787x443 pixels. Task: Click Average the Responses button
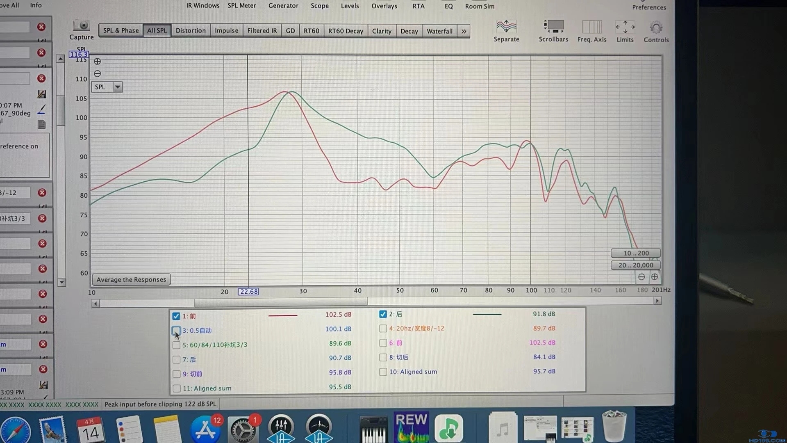(131, 280)
